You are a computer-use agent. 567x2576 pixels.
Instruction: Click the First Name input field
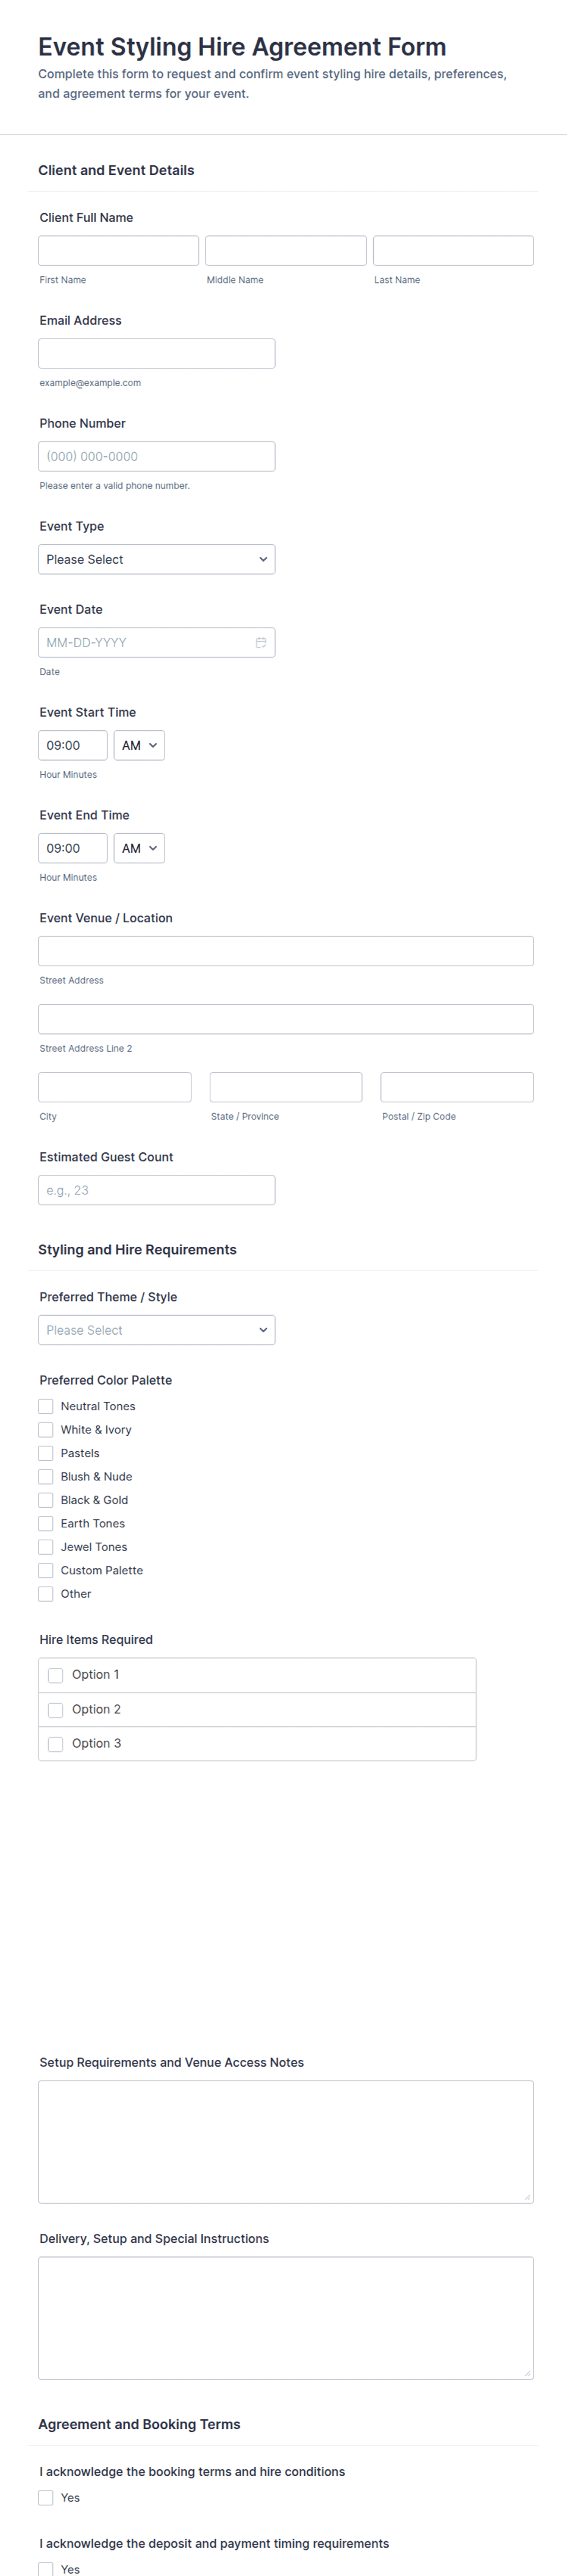coord(118,250)
